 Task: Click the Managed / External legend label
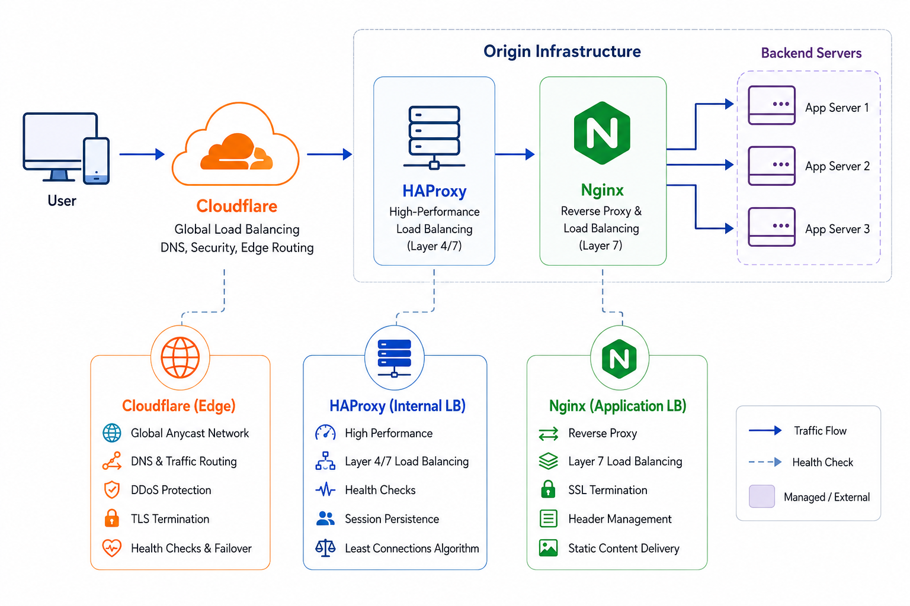pos(826,497)
